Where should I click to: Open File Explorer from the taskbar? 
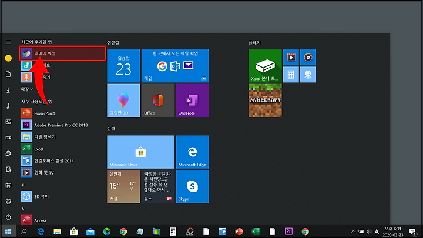point(57,232)
